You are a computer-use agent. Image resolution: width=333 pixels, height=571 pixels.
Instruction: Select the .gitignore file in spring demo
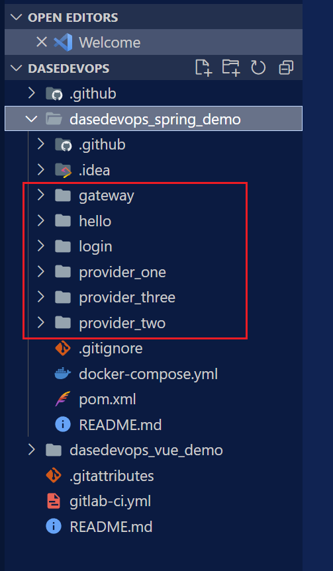(x=111, y=349)
